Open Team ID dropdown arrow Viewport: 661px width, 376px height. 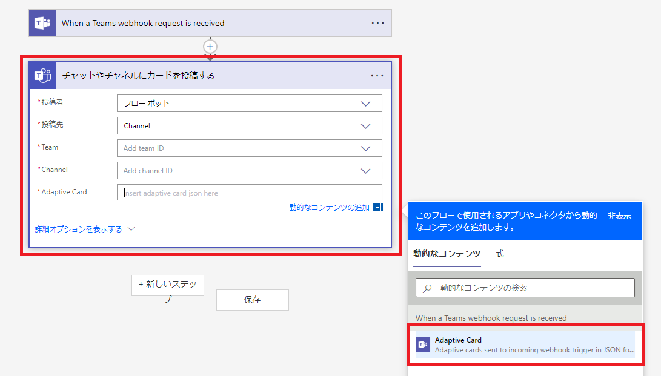365,148
